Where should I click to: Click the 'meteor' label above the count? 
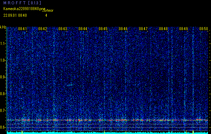48,11
